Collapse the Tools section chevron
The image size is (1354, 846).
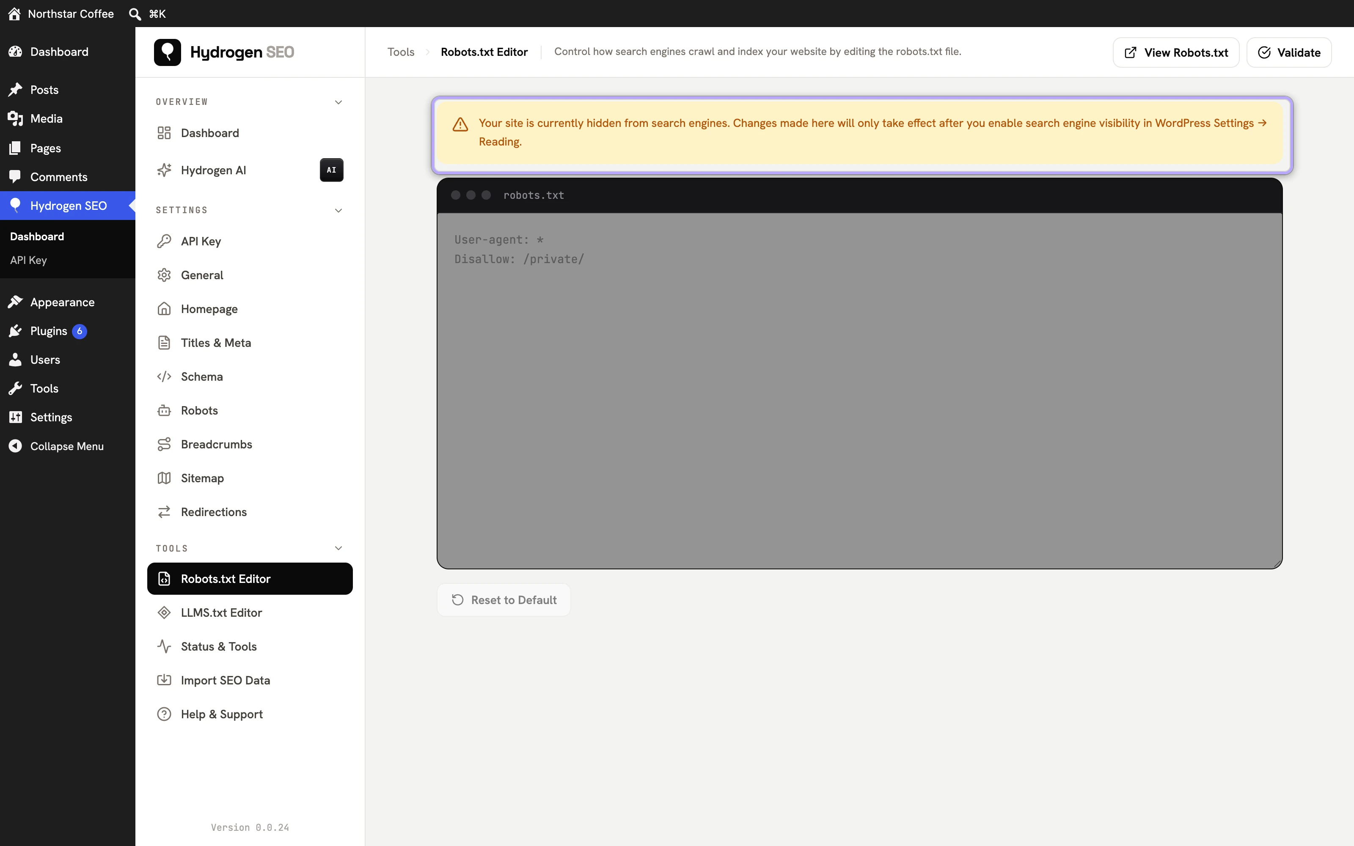pyautogui.click(x=338, y=548)
